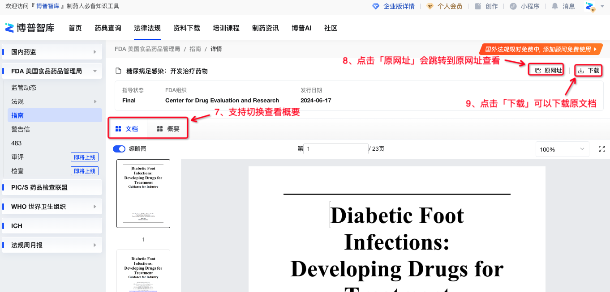Select 监管动态 in the sidebar
The image size is (610, 292).
coord(24,88)
